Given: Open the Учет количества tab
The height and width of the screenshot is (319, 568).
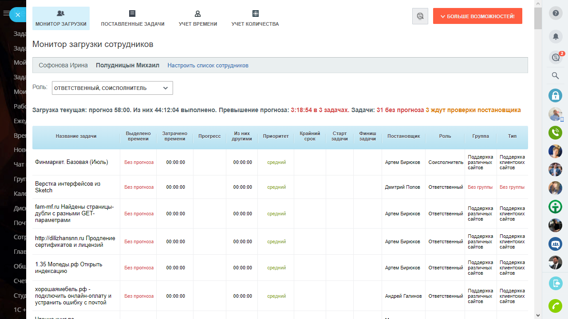Looking at the screenshot, I should pos(255,18).
